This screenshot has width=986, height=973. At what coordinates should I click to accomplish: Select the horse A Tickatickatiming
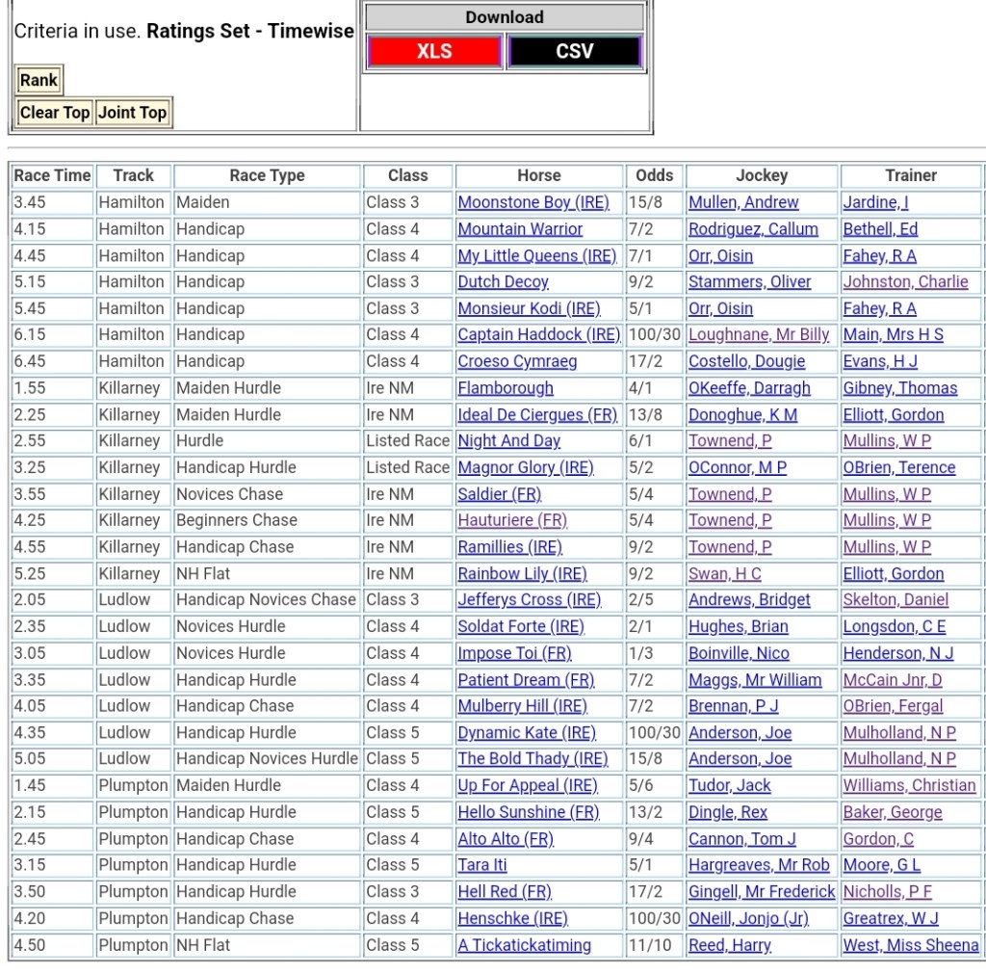(x=524, y=946)
